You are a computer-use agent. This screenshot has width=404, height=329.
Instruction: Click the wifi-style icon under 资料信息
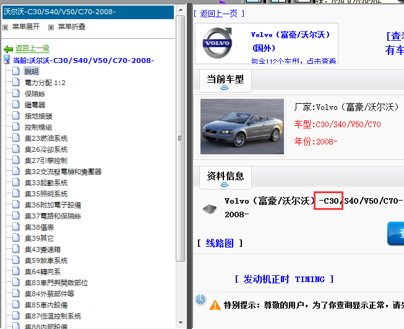point(225,185)
